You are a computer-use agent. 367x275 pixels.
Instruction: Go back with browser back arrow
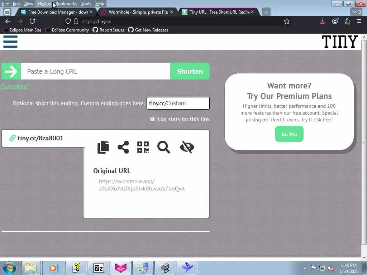click(8, 21)
